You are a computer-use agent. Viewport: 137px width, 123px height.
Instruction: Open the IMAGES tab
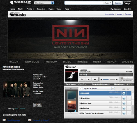coord(82,62)
